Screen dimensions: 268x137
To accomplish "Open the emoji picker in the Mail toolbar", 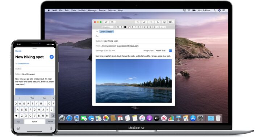I will tap(164, 22).
